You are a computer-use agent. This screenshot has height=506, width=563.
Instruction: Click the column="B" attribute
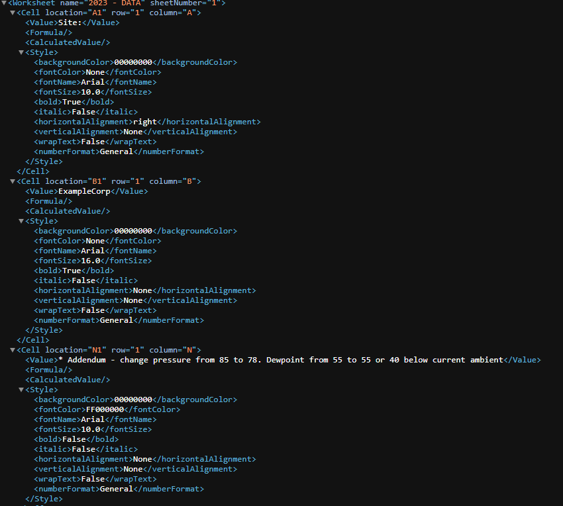click(x=173, y=181)
